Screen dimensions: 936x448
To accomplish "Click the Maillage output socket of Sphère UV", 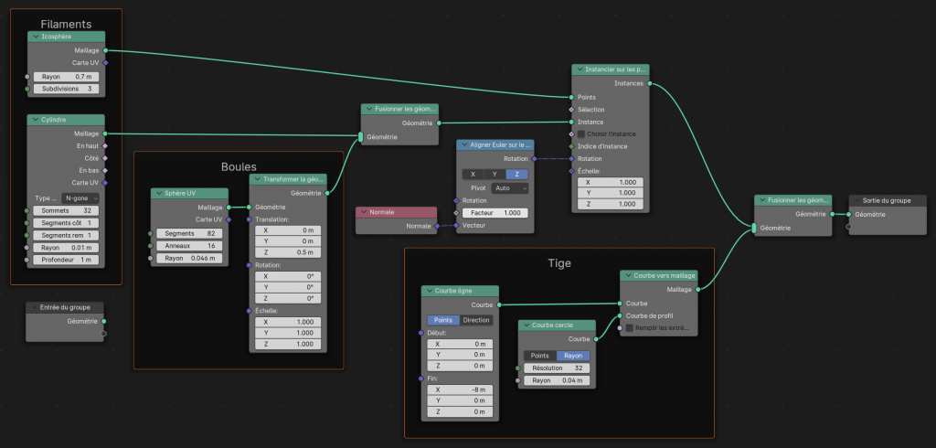I will 227,207.
